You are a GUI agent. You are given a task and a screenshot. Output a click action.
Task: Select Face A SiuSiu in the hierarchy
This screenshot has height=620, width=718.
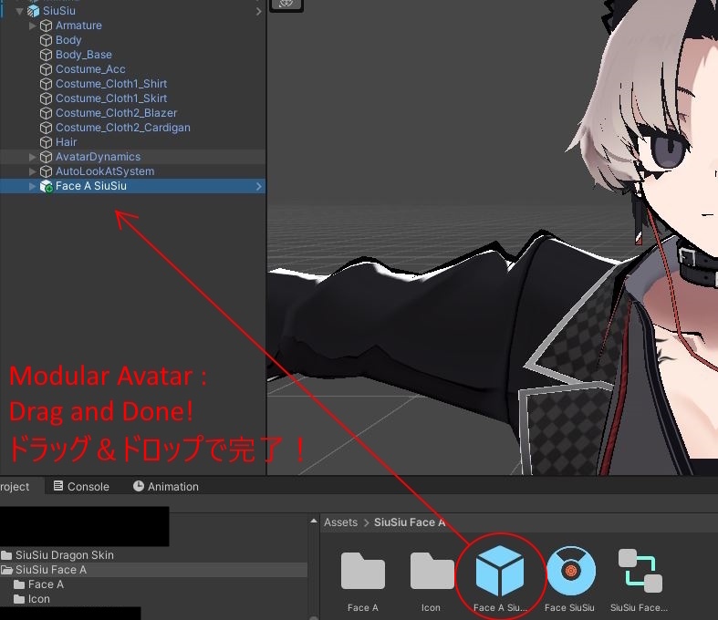click(91, 186)
